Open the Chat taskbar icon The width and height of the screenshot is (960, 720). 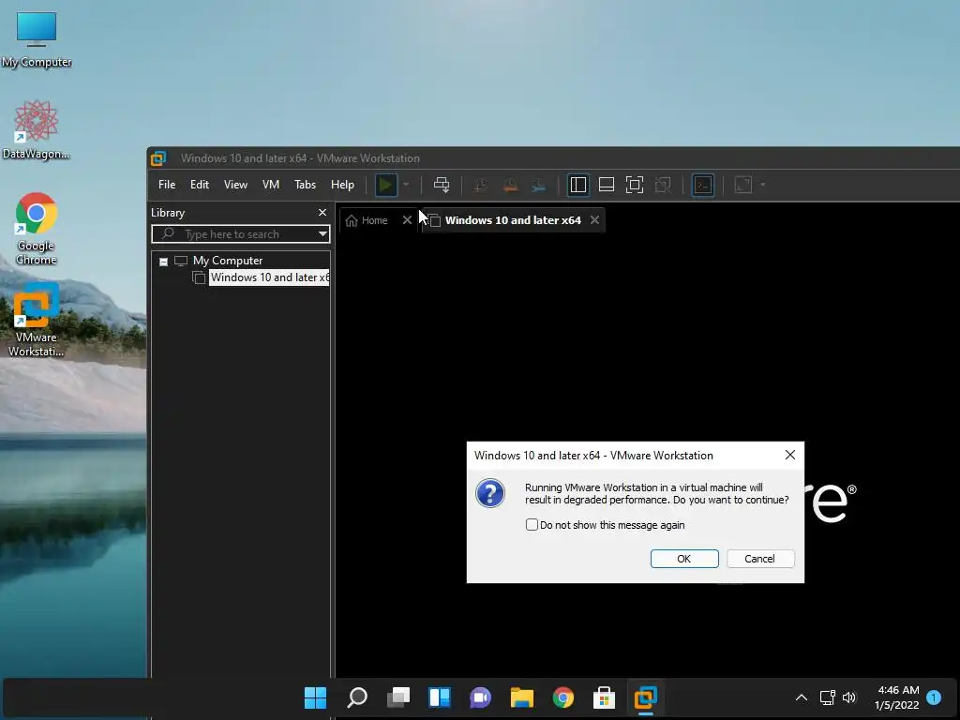pyautogui.click(x=481, y=697)
